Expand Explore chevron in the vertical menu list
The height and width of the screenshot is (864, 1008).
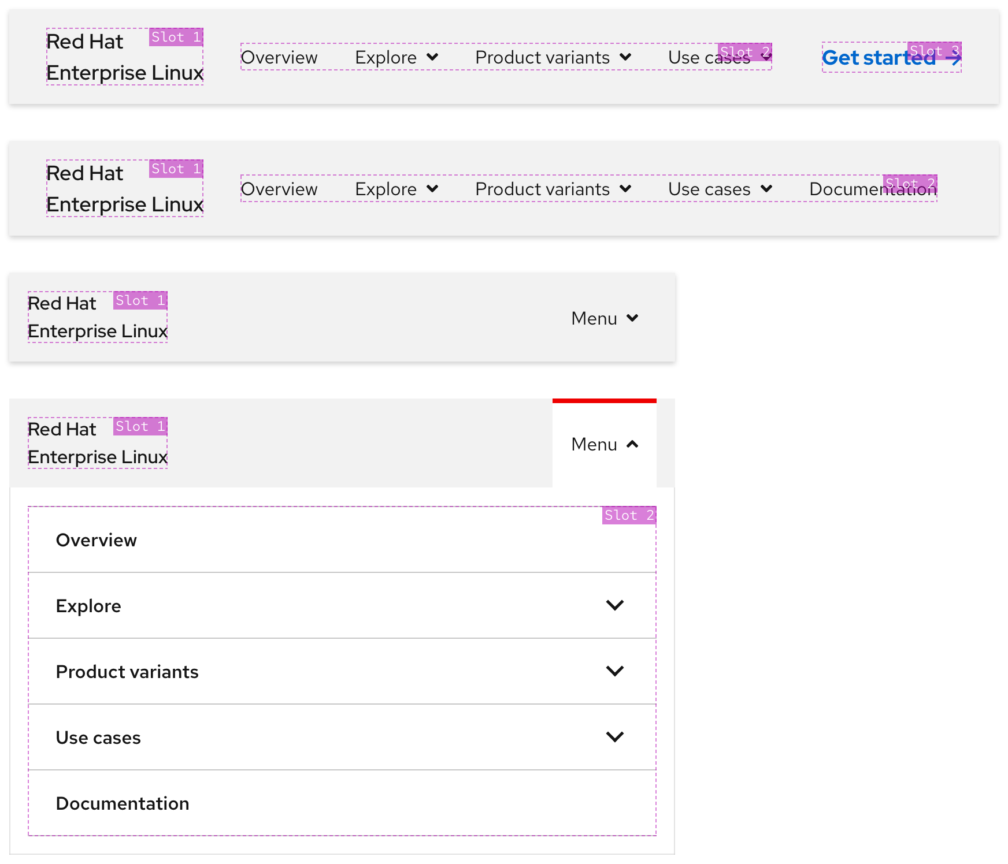point(614,605)
